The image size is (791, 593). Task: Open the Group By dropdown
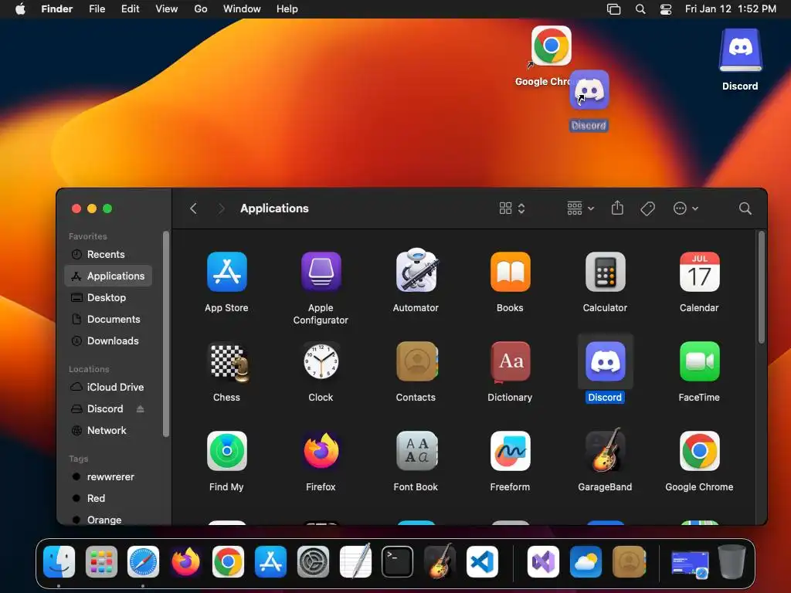[581, 208]
